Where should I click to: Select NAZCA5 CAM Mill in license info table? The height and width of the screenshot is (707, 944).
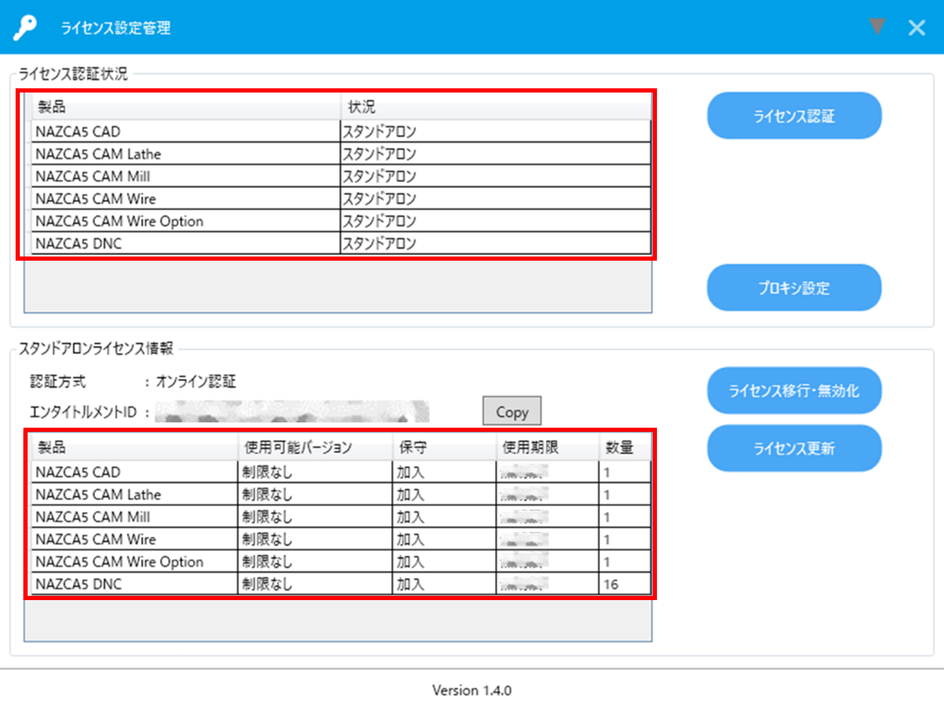click(135, 517)
